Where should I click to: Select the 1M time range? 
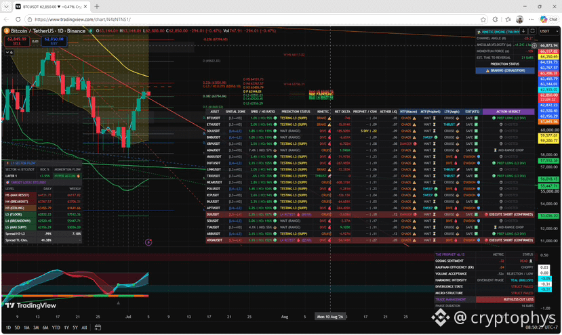(26, 328)
